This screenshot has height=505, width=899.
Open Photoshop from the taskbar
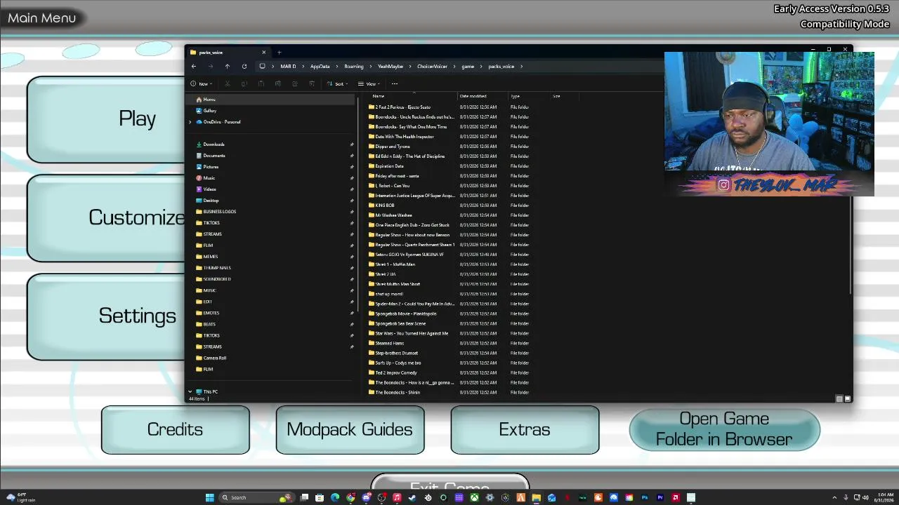645,498
